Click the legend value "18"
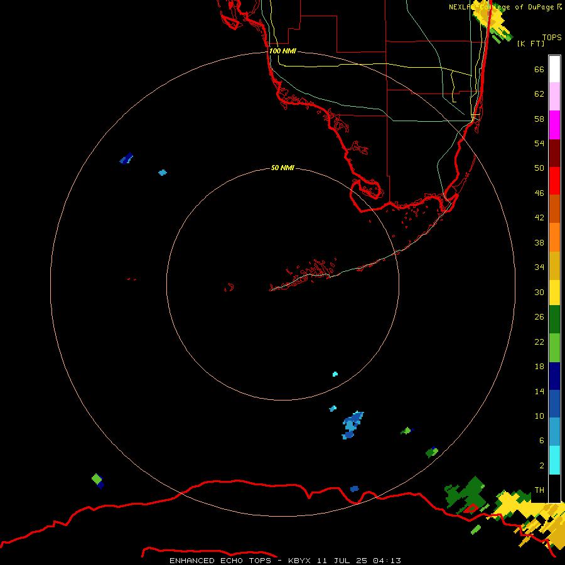Image resolution: width=565 pixels, height=565 pixels. point(539,367)
